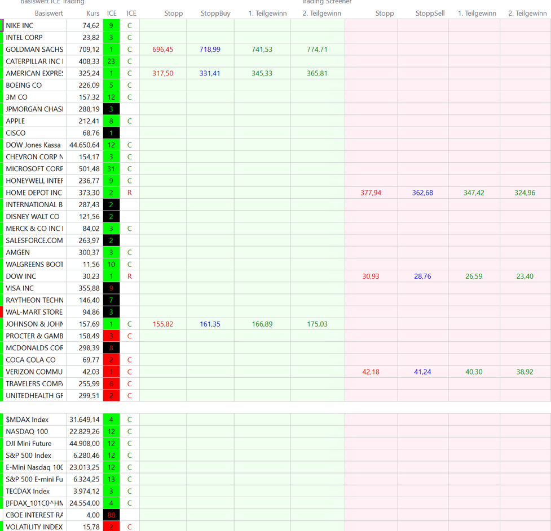
Task: Select the NIKE INC row name
Action: click(x=20, y=25)
